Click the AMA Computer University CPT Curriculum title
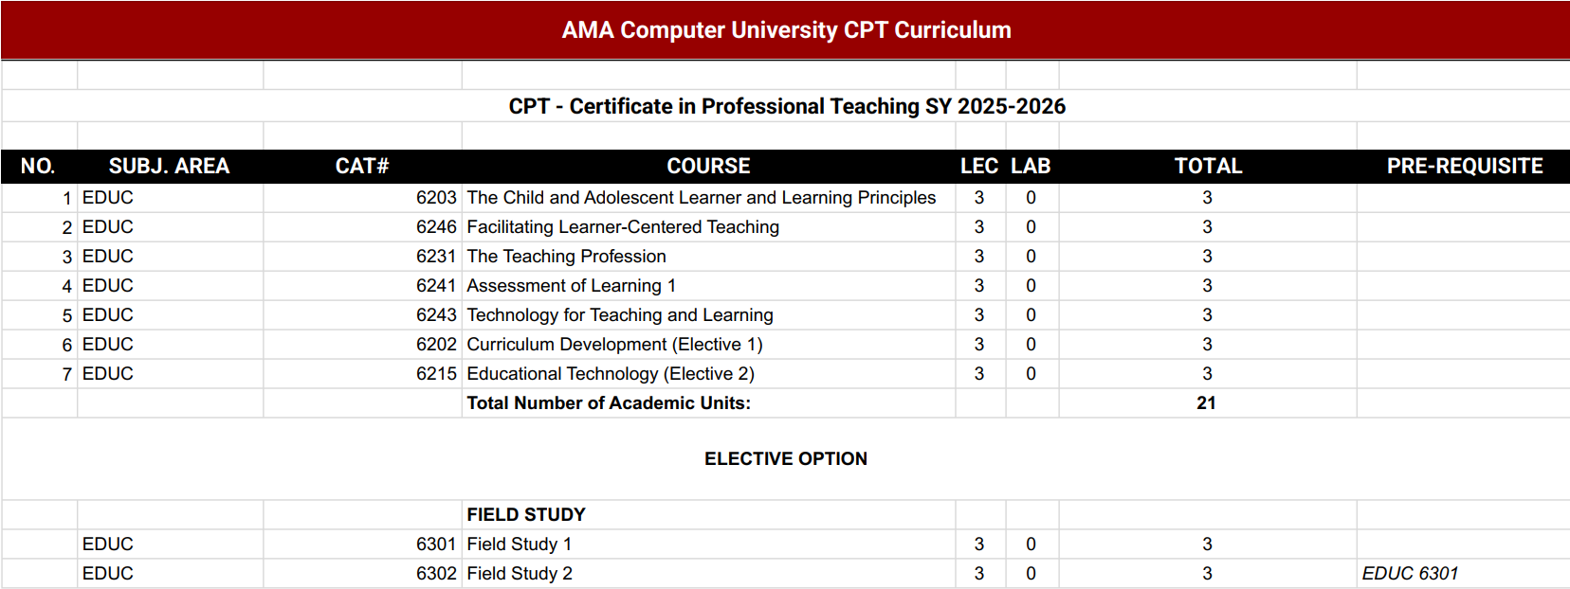 (786, 30)
